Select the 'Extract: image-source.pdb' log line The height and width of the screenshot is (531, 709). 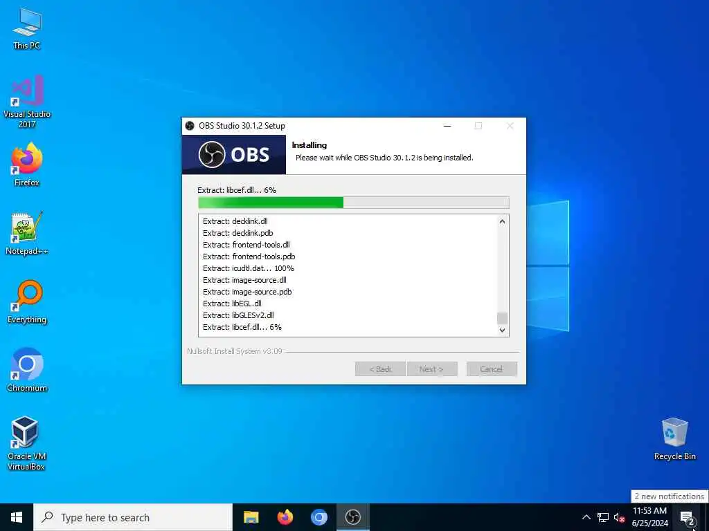pos(247,292)
